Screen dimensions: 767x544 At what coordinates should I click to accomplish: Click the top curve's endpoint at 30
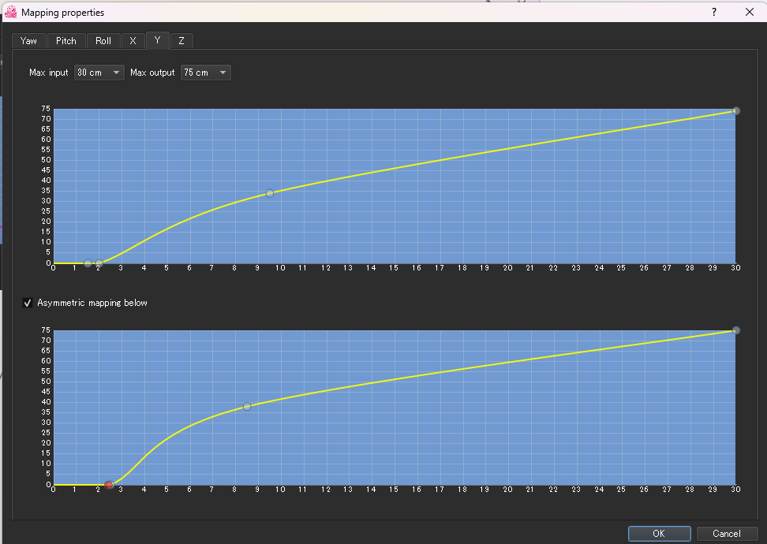coord(735,111)
